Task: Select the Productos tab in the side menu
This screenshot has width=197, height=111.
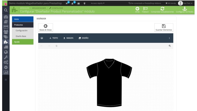Action: pyautogui.click(x=23, y=25)
